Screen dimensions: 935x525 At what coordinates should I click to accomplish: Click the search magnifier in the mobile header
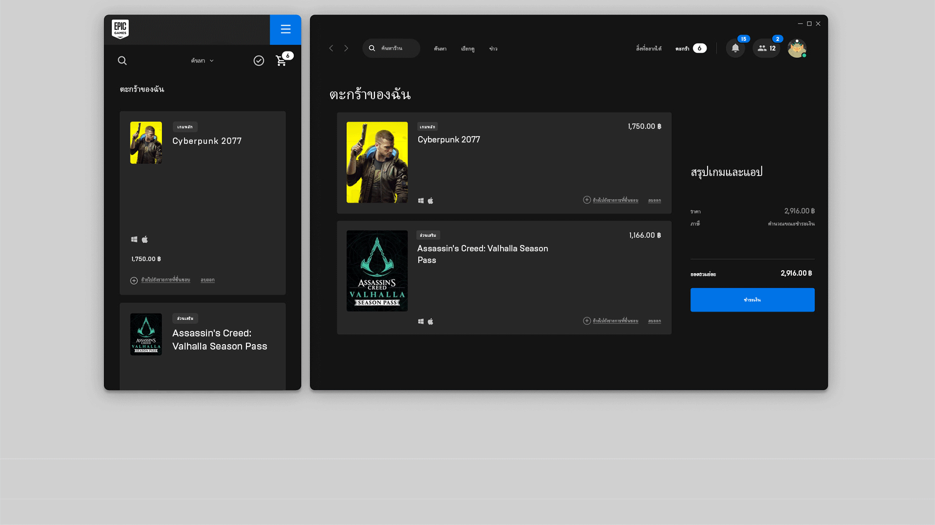click(122, 60)
